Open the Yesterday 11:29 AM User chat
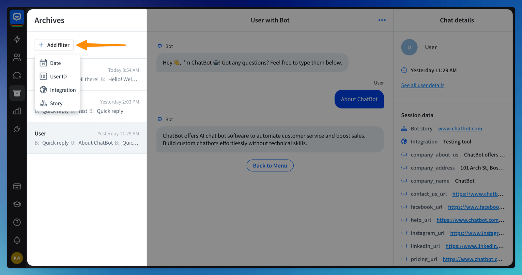 coord(87,138)
